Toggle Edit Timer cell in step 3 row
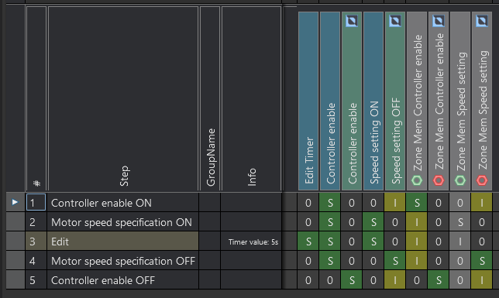 308,241
